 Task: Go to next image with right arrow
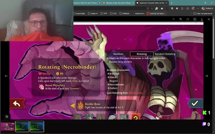207,76
